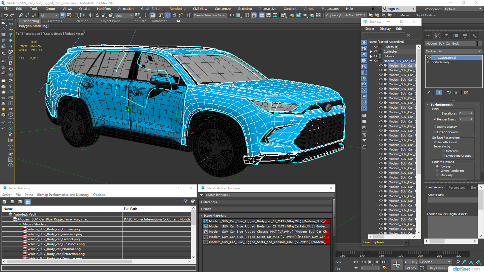Open Create Selection Set dropdown
Image resolution: width=484 pixels, height=272 pixels.
209,15
